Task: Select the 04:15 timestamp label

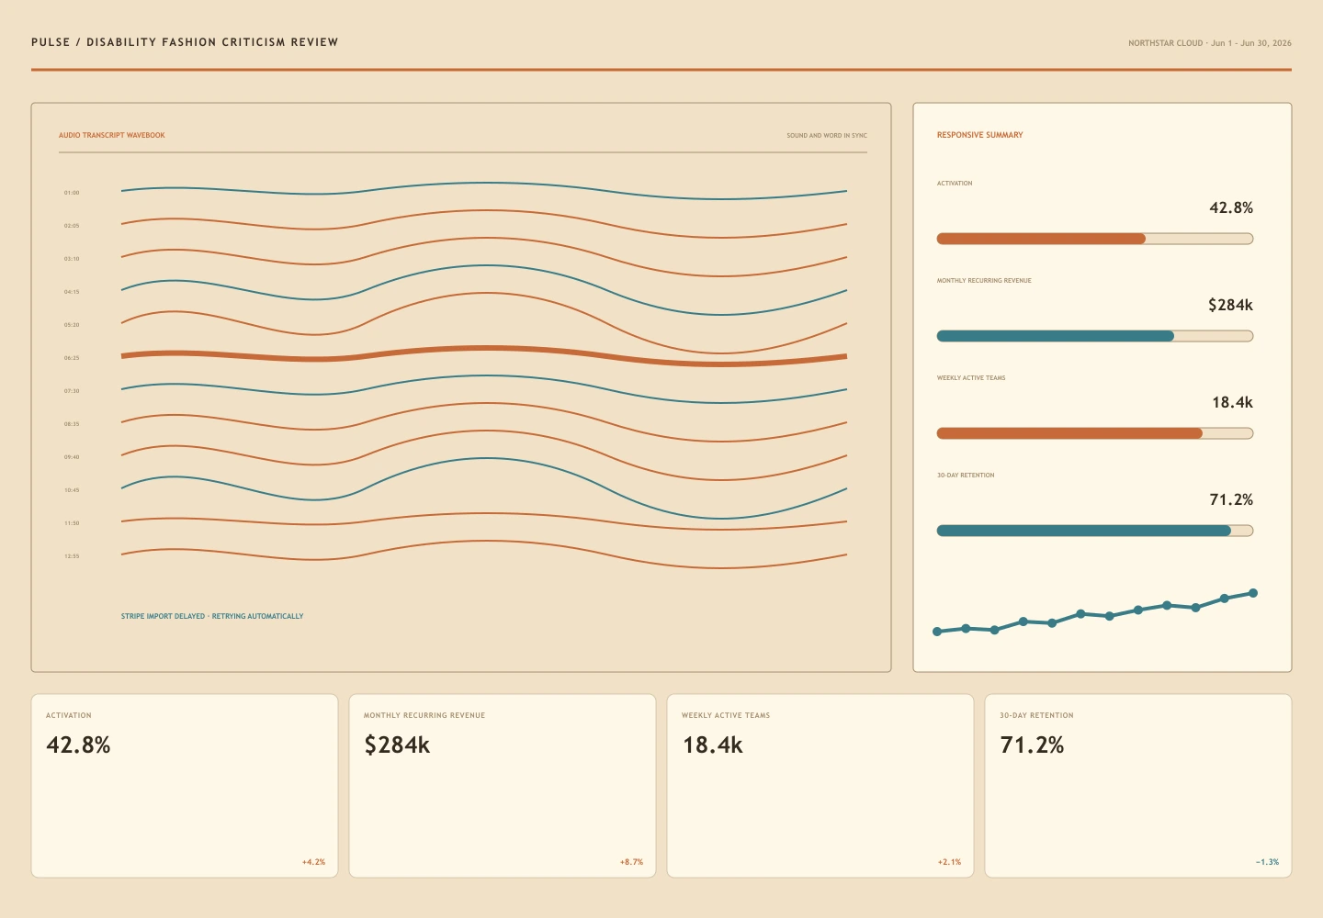Action: click(x=72, y=292)
